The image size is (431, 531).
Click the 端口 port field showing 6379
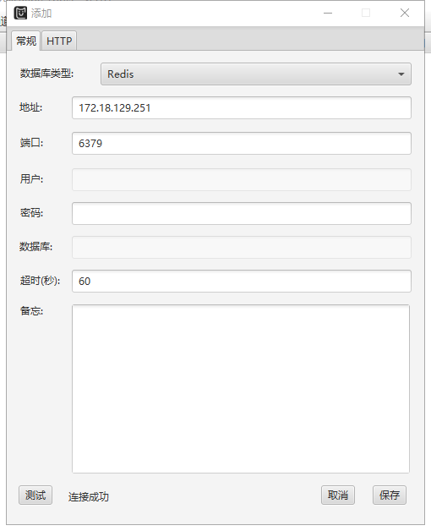242,143
